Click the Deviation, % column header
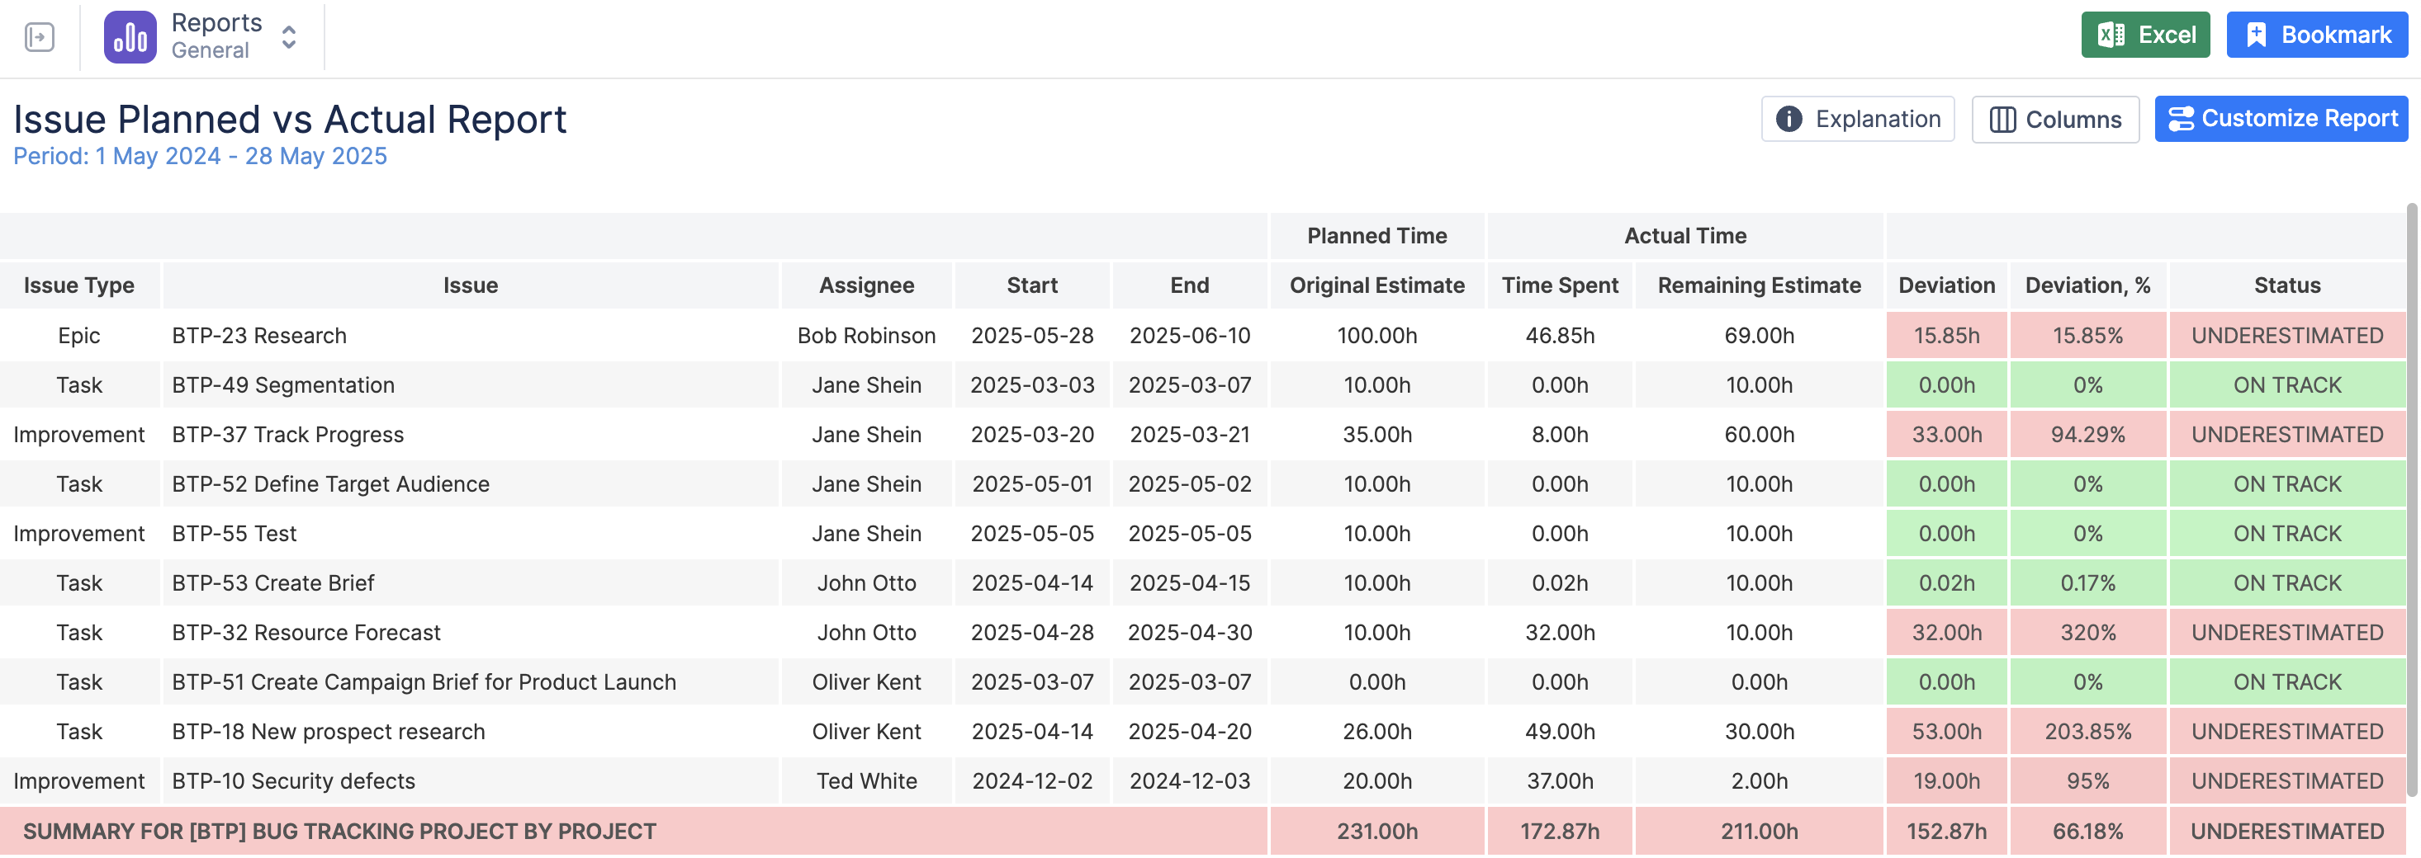Image resolution: width=2421 pixels, height=858 pixels. [2087, 285]
